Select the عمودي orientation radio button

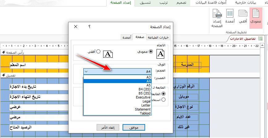[x=151, y=52]
